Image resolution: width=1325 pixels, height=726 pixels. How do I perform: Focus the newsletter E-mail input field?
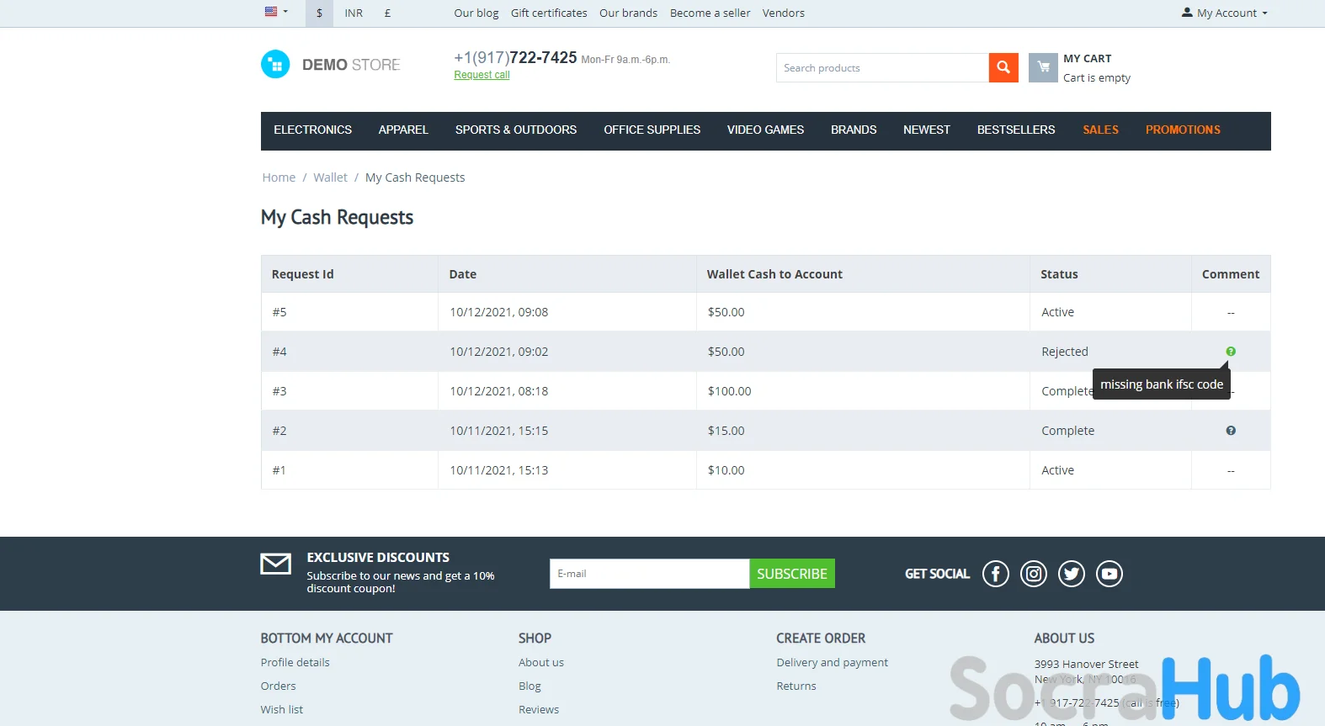pos(648,574)
